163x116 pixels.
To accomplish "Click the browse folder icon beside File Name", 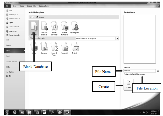I will [158, 71].
